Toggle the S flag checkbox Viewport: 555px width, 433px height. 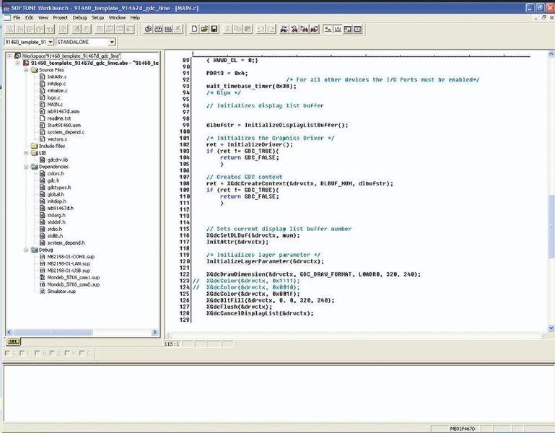(x=7, y=353)
